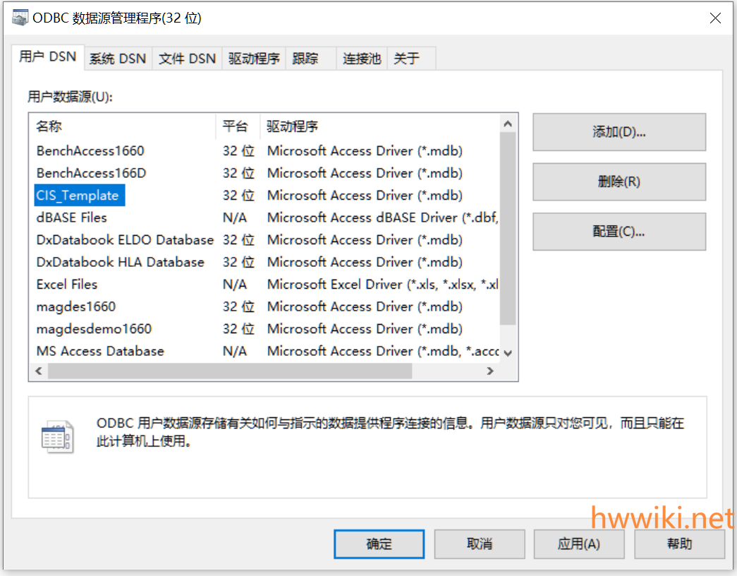Switch to the 系统 DSN tab
The image size is (737, 576).
[x=117, y=59]
